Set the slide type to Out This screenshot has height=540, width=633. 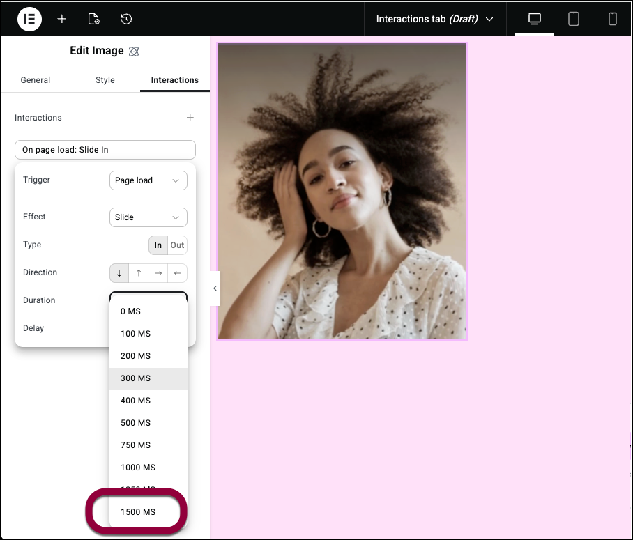(178, 245)
